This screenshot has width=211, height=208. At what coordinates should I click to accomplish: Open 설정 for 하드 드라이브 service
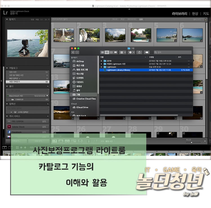[x=45, y=121]
